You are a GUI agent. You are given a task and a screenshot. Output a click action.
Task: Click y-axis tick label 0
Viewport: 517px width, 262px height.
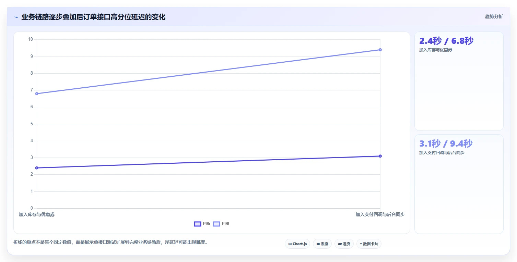coord(32,208)
